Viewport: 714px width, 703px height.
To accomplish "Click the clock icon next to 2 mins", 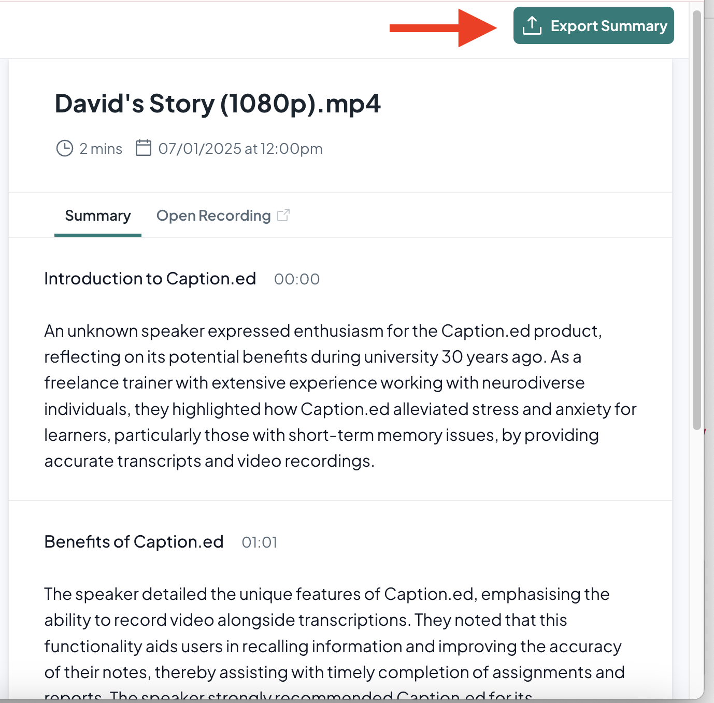I will click(x=64, y=148).
